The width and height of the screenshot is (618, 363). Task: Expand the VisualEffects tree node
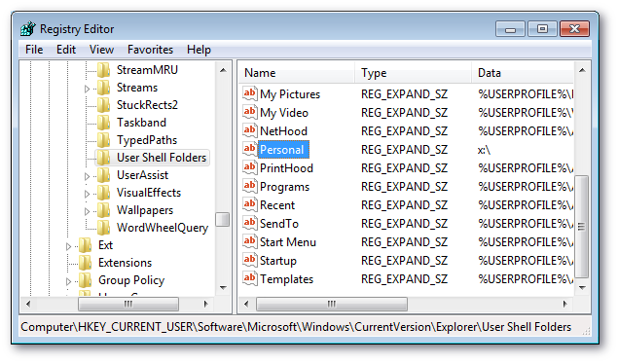coord(87,194)
